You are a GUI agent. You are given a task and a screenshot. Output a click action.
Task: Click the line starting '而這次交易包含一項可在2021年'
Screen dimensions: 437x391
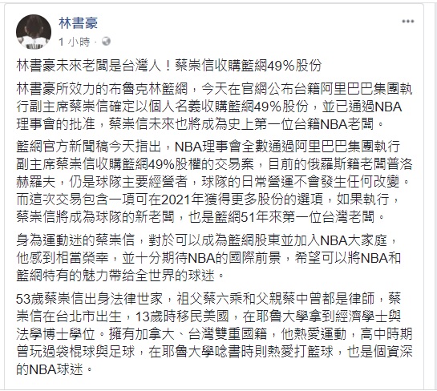[x=208, y=200]
